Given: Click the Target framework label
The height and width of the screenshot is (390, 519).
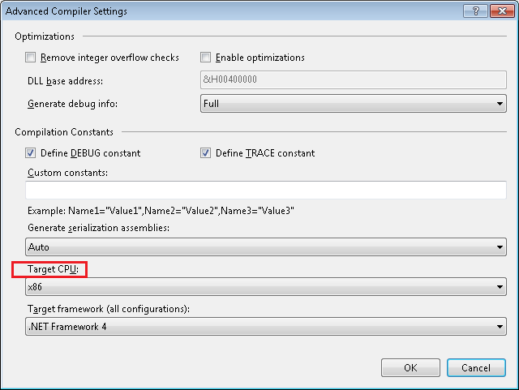Looking at the screenshot, I should click(x=107, y=309).
